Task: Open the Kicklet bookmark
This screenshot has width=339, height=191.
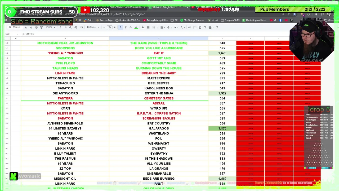Action: pos(213,20)
